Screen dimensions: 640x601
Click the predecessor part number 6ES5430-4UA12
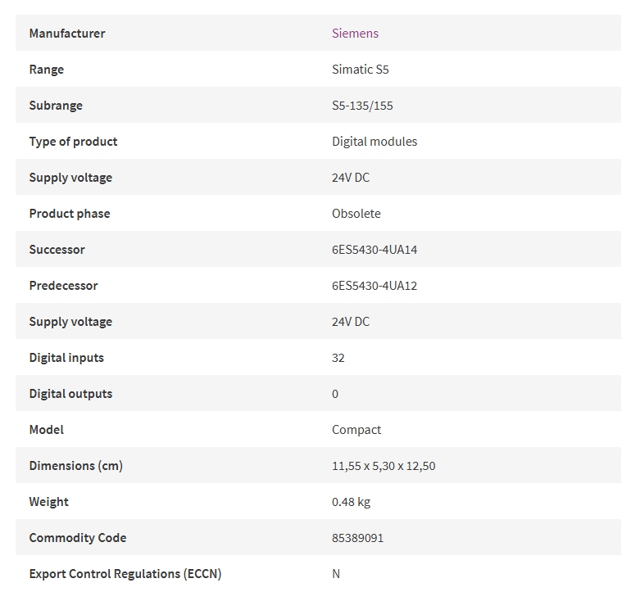[x=374, y=286]
